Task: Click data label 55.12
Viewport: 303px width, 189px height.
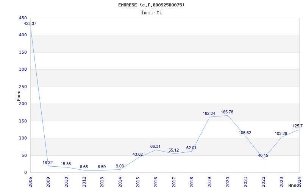Action: click(173, 150)
